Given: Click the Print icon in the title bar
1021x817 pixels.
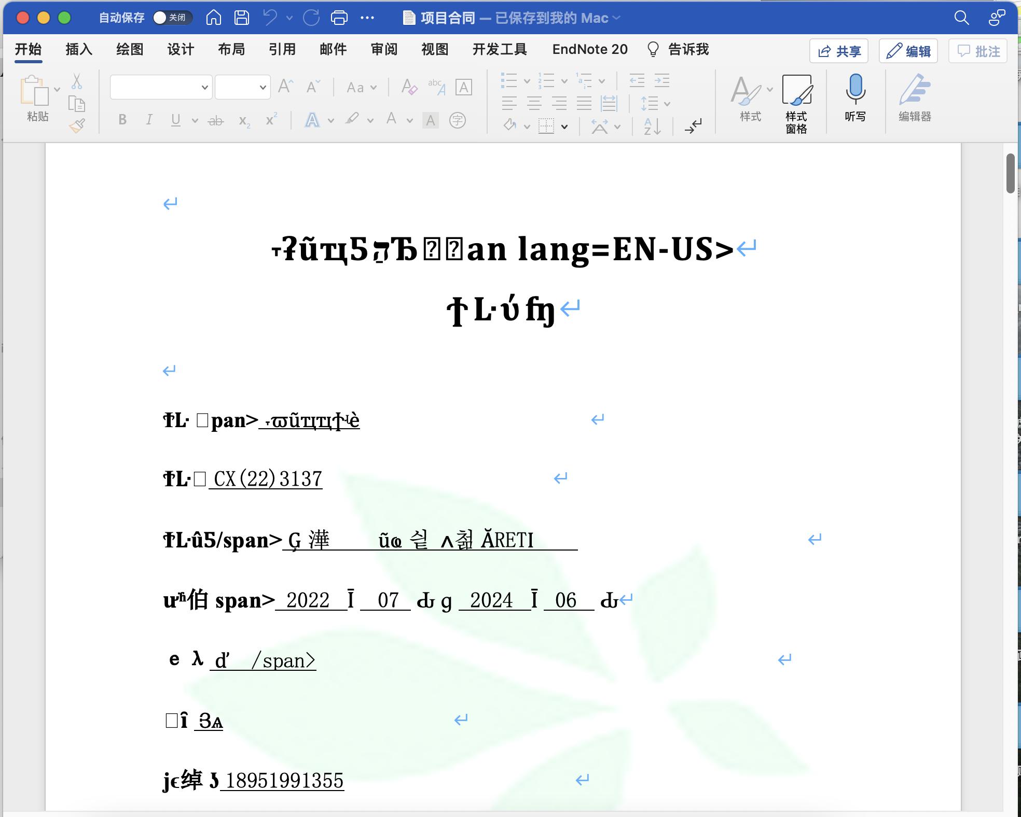Looking at the screenshot, I should pos(339,18).
